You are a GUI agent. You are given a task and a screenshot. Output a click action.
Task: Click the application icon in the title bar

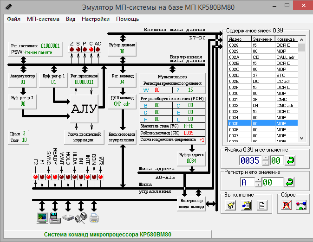tap(8, 7)
